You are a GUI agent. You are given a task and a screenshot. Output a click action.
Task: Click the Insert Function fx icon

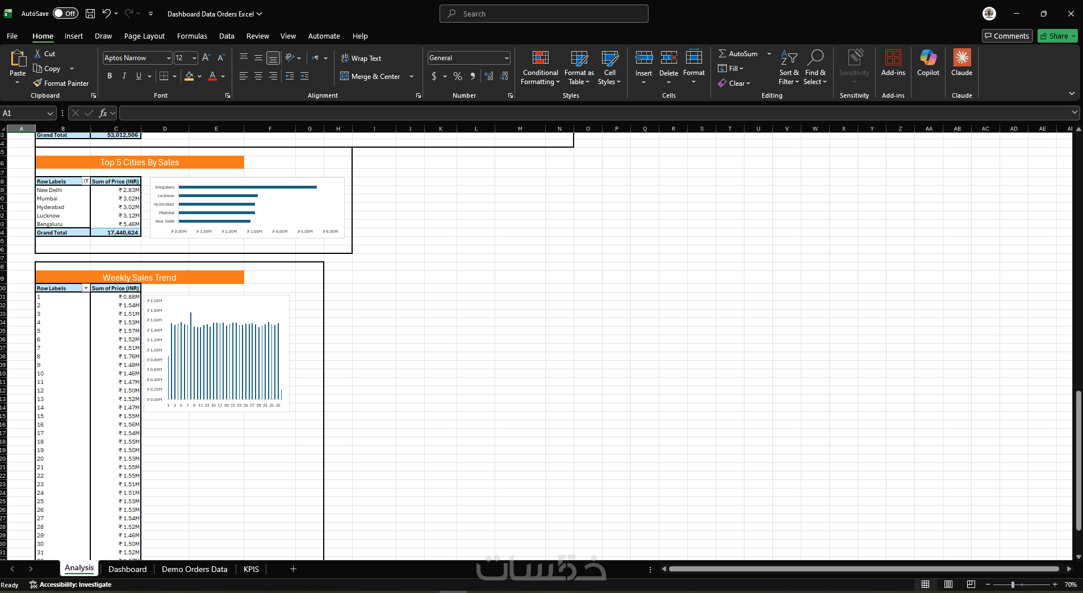[x=103, y=113]
